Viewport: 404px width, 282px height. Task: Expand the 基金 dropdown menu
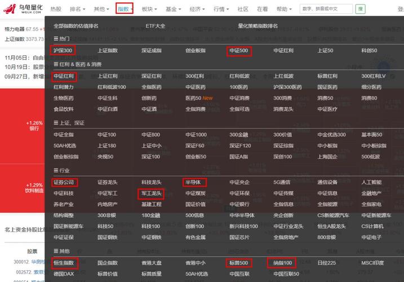pos(173,9)
